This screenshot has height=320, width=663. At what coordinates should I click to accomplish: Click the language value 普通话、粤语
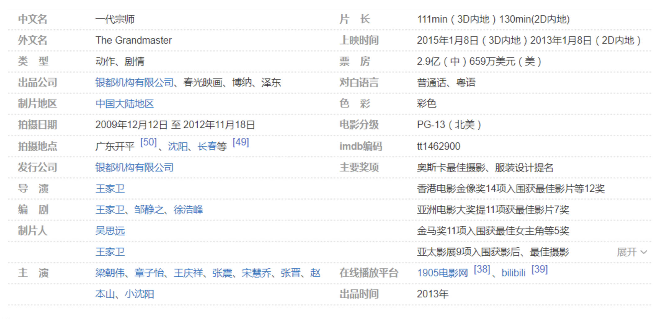(446, 82)
